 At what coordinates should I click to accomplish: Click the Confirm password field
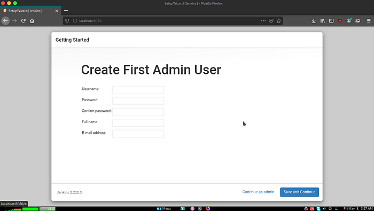click(138, 112)
